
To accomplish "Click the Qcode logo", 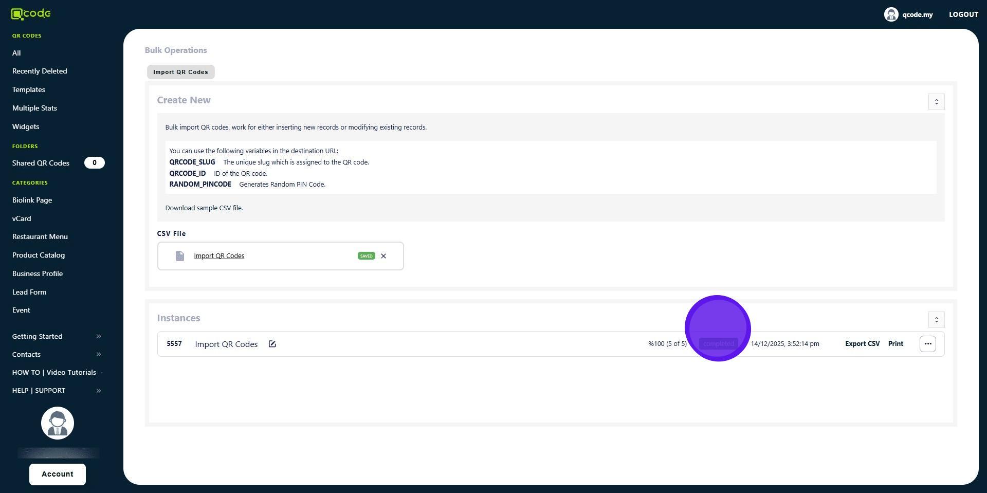I will click(31, 14).
